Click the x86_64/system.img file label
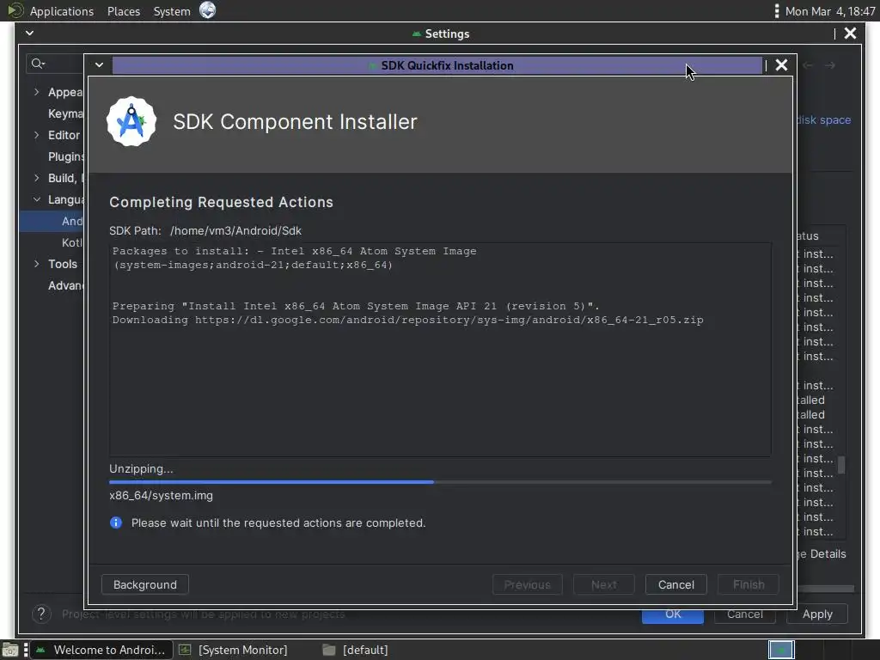 [161, 496]
